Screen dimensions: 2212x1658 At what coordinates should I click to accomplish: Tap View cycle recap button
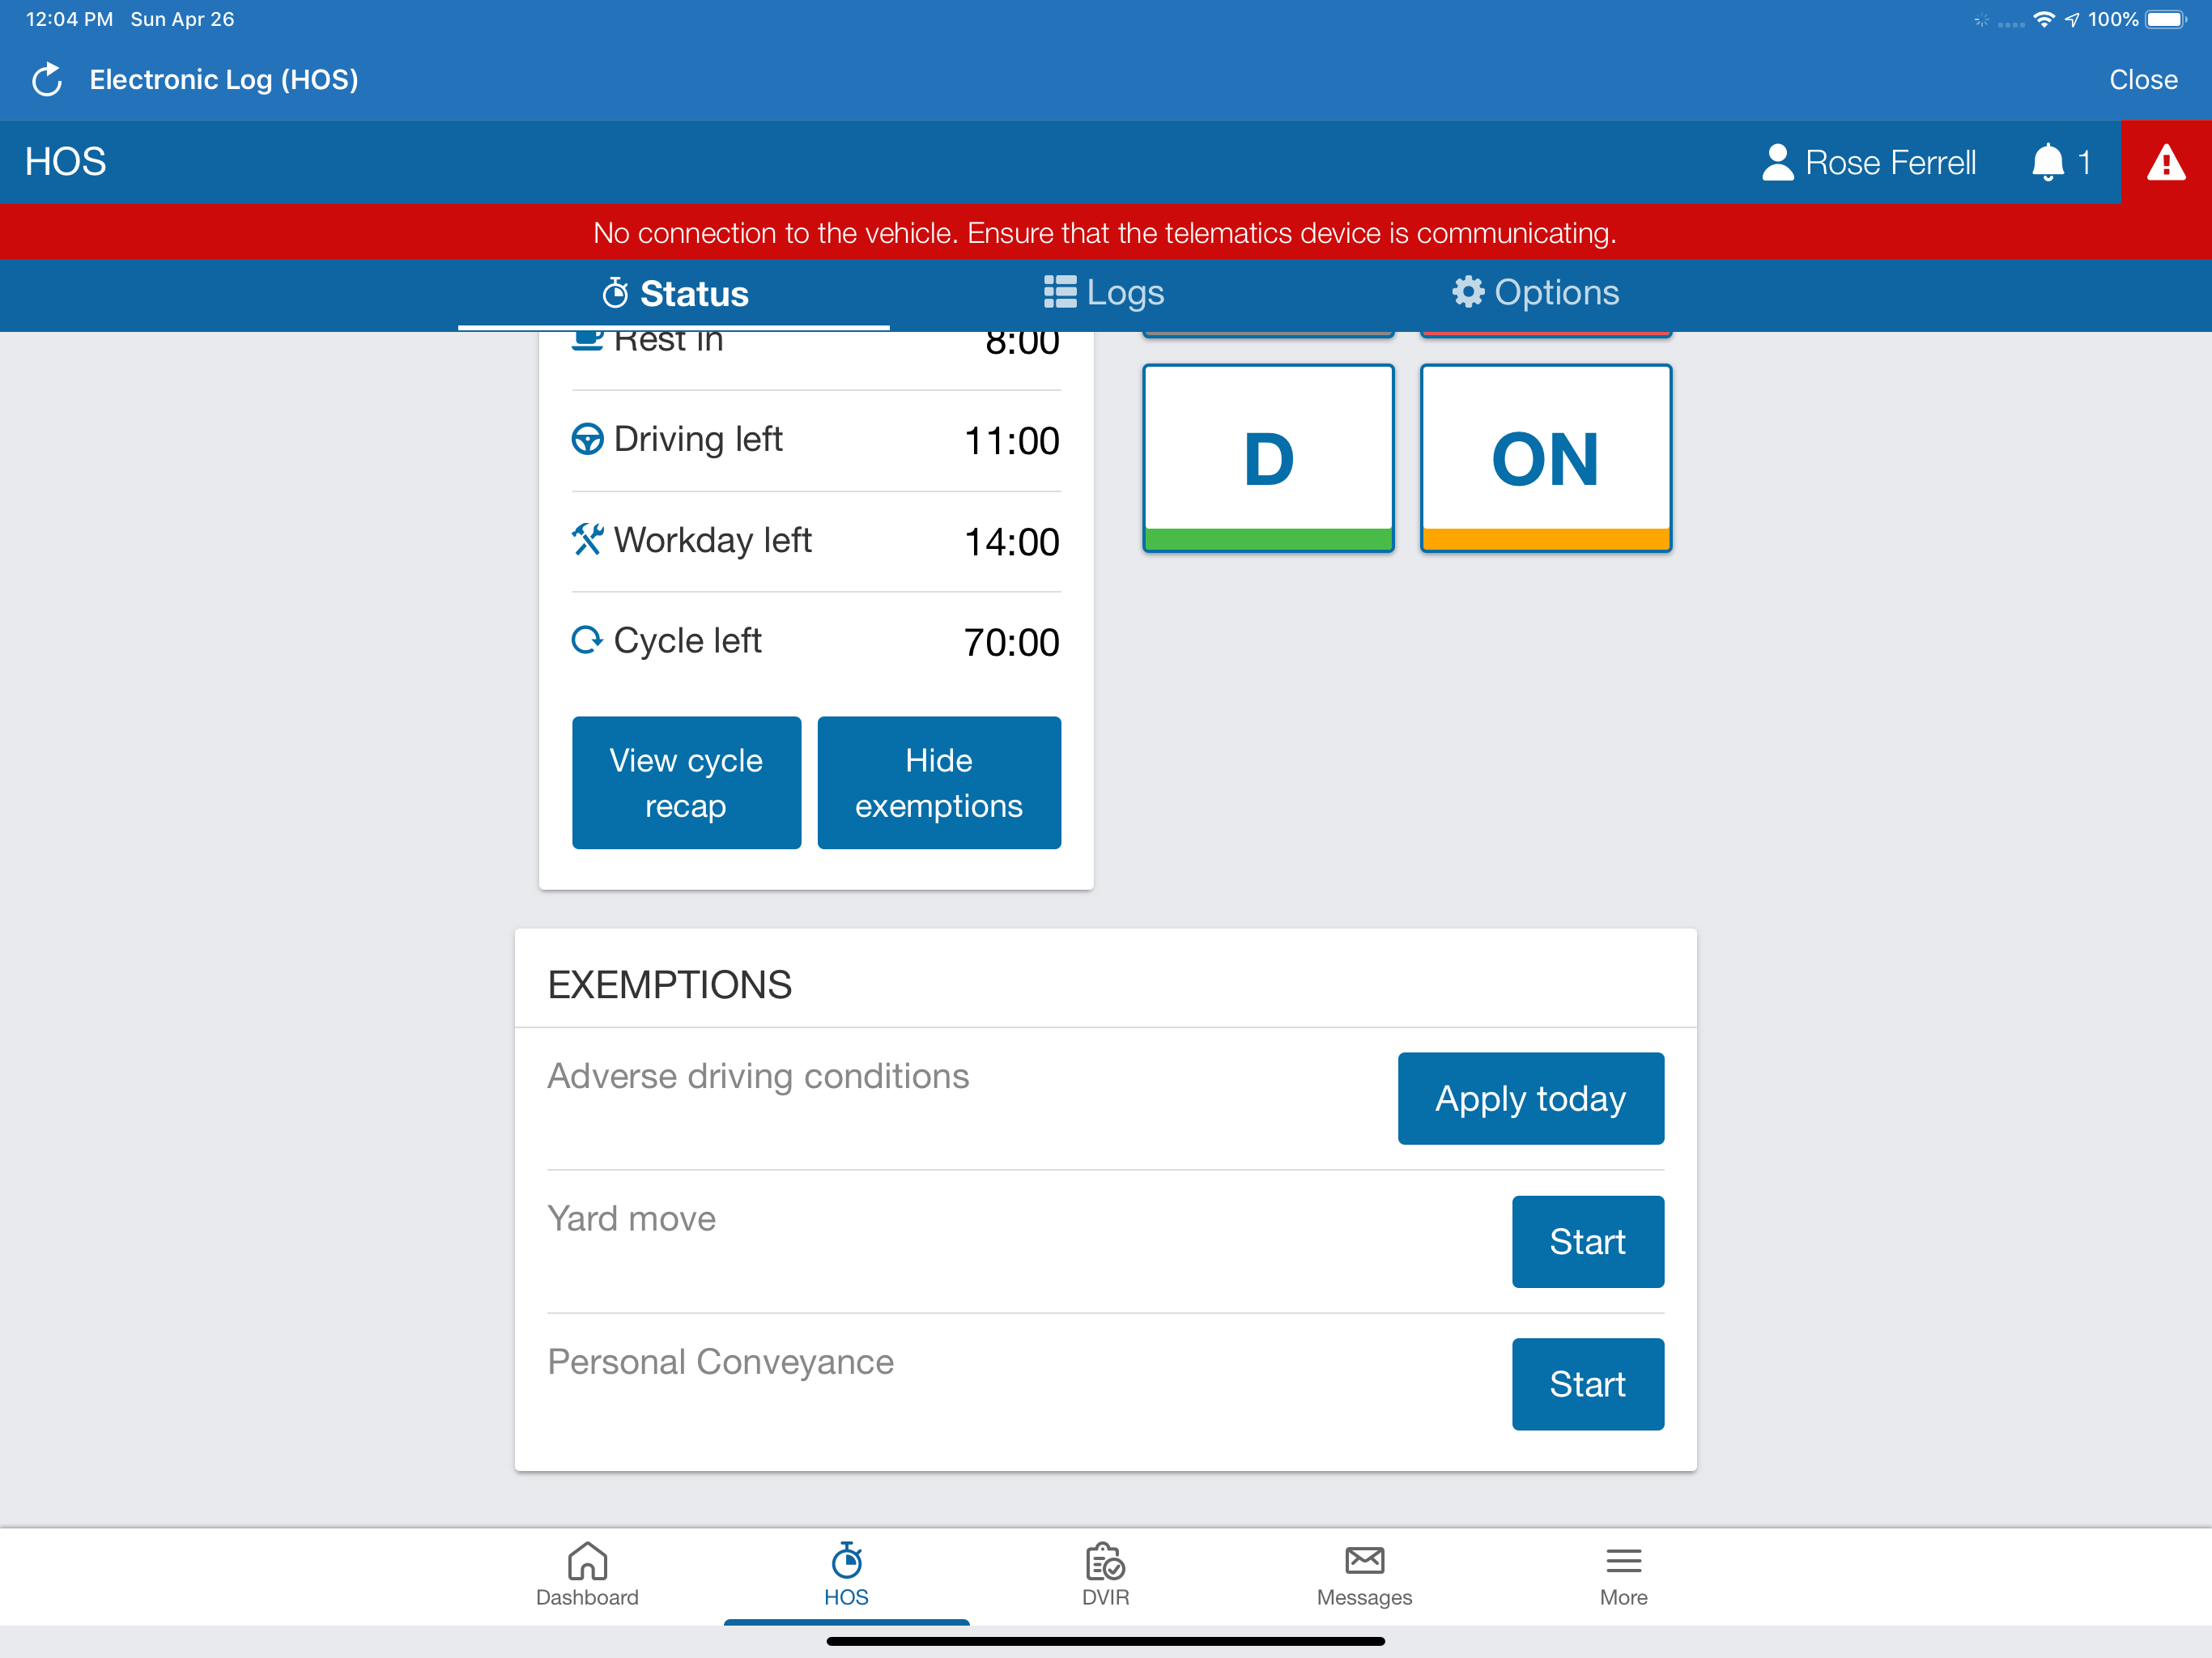click(686, 783)
